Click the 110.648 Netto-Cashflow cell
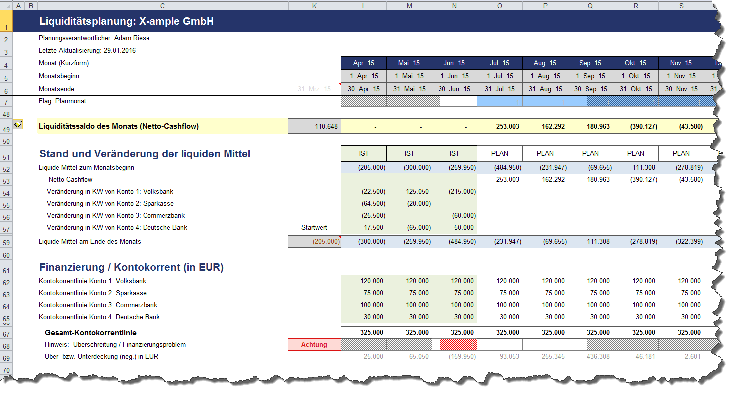This screenshot has height=395, width=734. point(314,127)
